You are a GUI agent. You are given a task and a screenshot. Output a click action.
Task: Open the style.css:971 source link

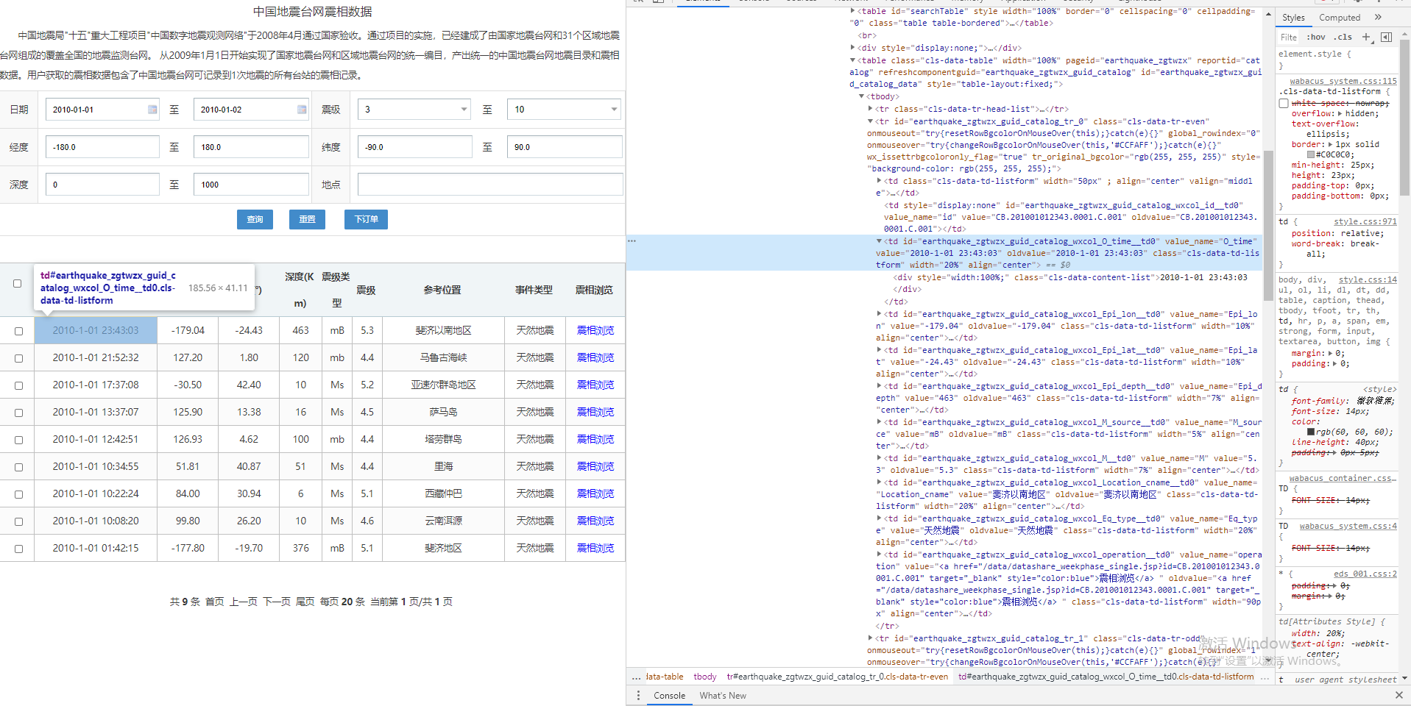coord(1365,221)
